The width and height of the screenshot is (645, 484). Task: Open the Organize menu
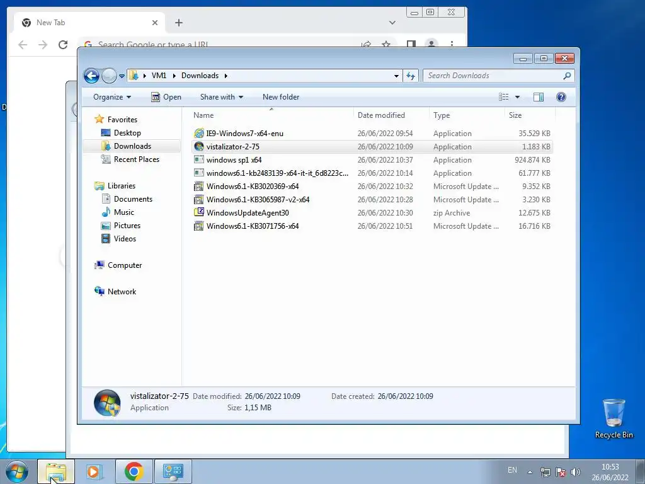(x=112, y=97)
